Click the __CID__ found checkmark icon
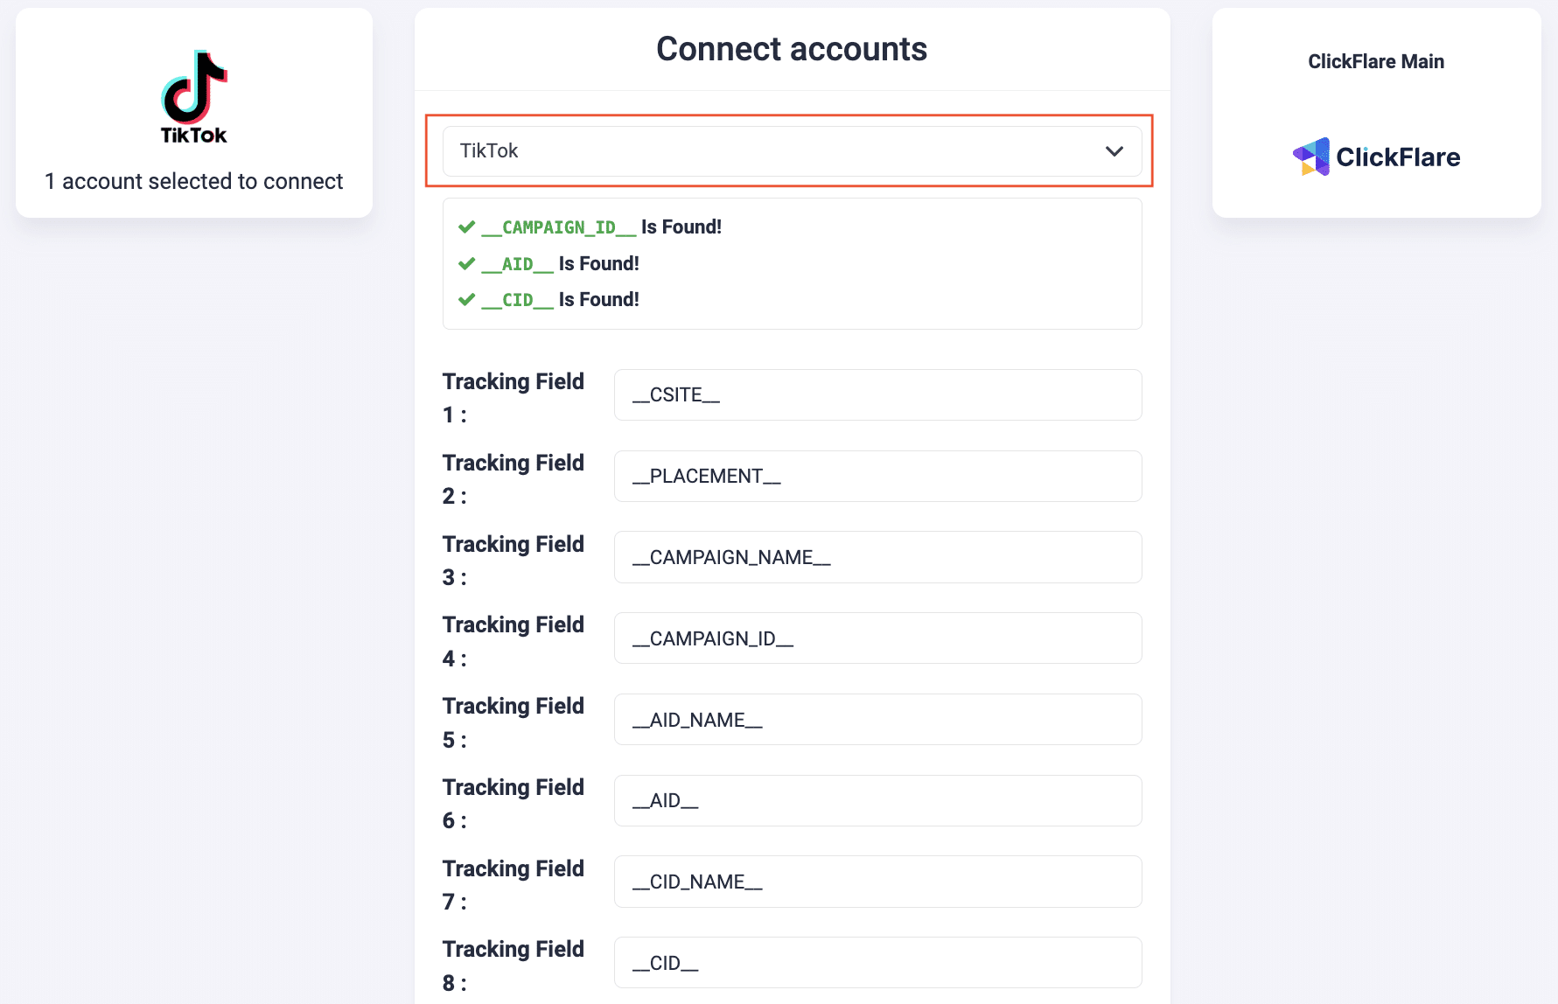1558x1004 pixels. click(x=467, y=300)
